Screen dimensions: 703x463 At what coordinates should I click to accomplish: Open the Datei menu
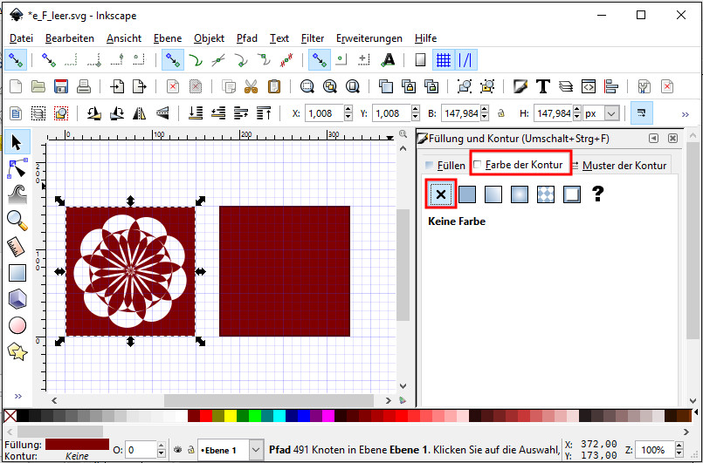point(22,38)
